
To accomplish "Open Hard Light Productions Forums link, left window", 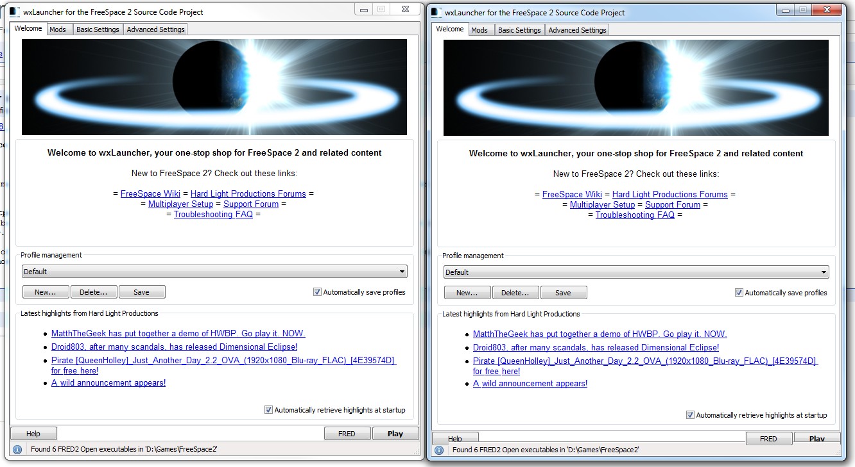I will click(x=248, y=193).
